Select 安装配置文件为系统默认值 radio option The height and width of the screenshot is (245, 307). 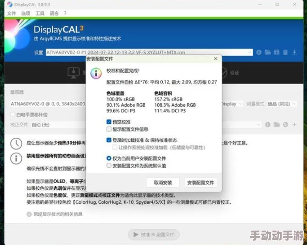[109, 166]
